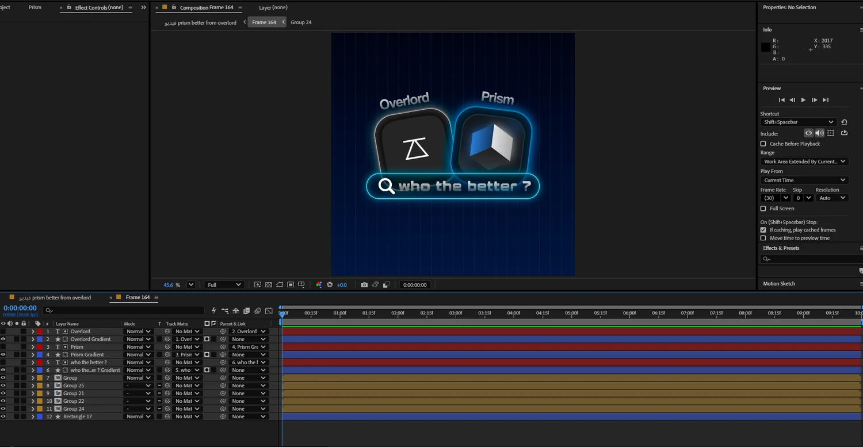Open the preview Resolution Auto dropdown
Screen dimensions: 863x447
tap(832, 198)
